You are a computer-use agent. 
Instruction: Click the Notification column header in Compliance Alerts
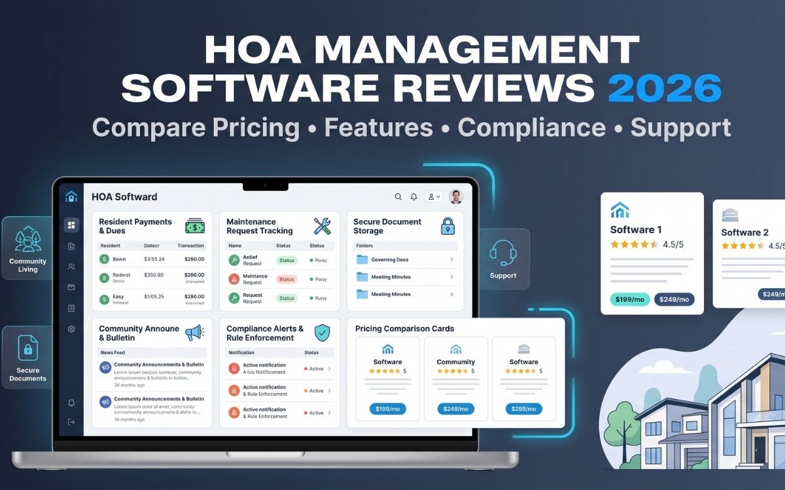(x=241, y=352)
